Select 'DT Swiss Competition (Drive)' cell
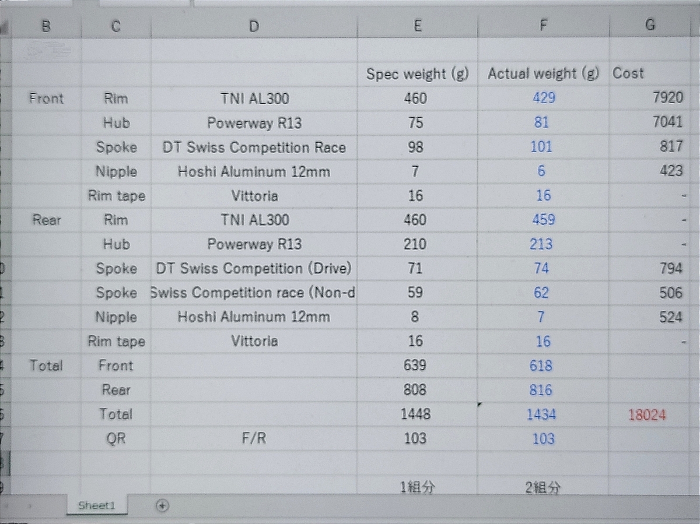700x524 pixels. point(254,269)
